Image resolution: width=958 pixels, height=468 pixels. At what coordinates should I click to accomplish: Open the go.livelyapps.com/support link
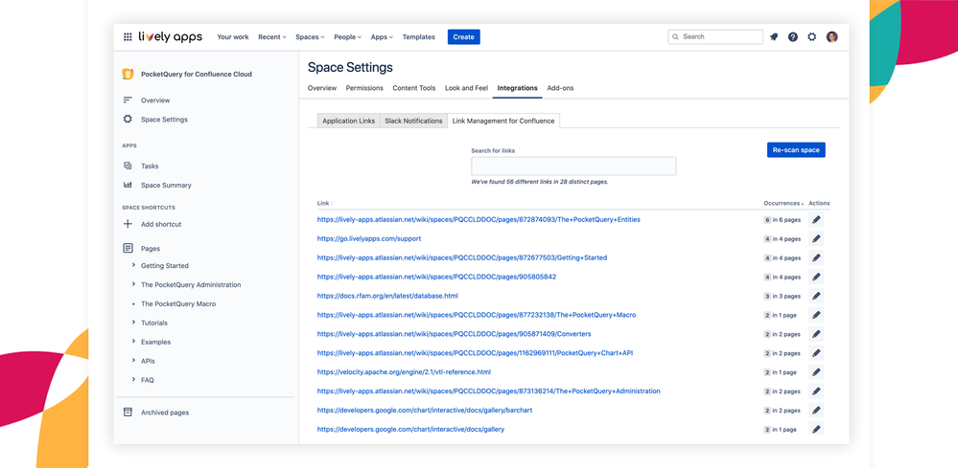pos(369,239)
